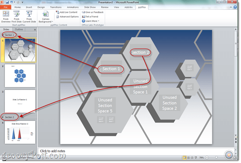This screenshot has height=163, width=241.
Task: Collapse Section 1 in slide panel
Action: pos(3,35)
